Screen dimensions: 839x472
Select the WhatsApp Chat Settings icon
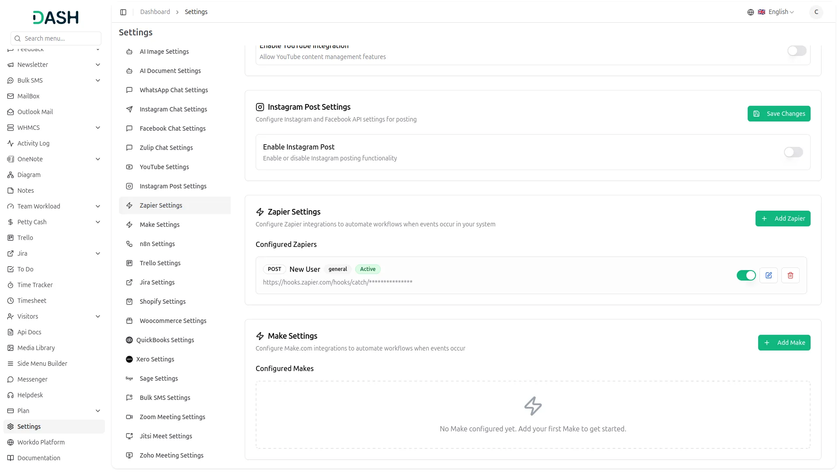tap(129, 90)
